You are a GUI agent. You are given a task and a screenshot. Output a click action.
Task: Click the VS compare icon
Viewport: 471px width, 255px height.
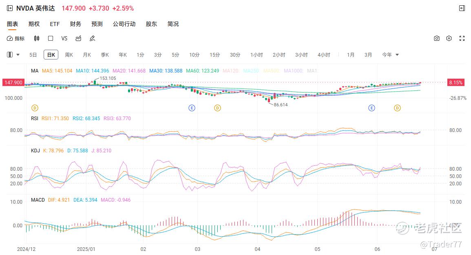[x=64, y=38]
